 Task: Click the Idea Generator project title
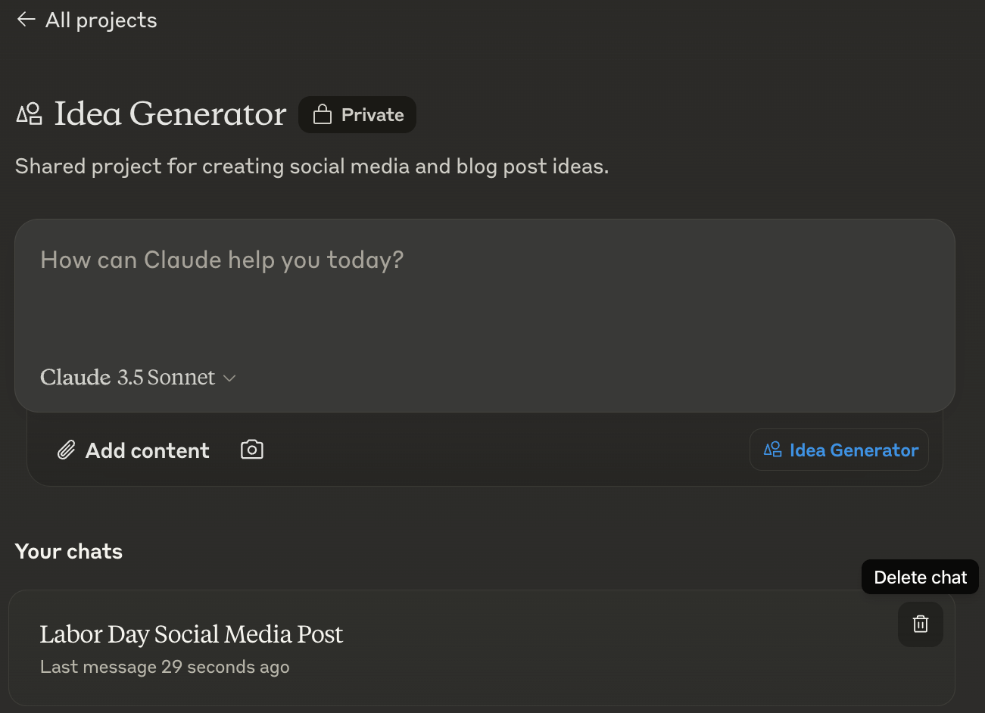click(170, 114)
